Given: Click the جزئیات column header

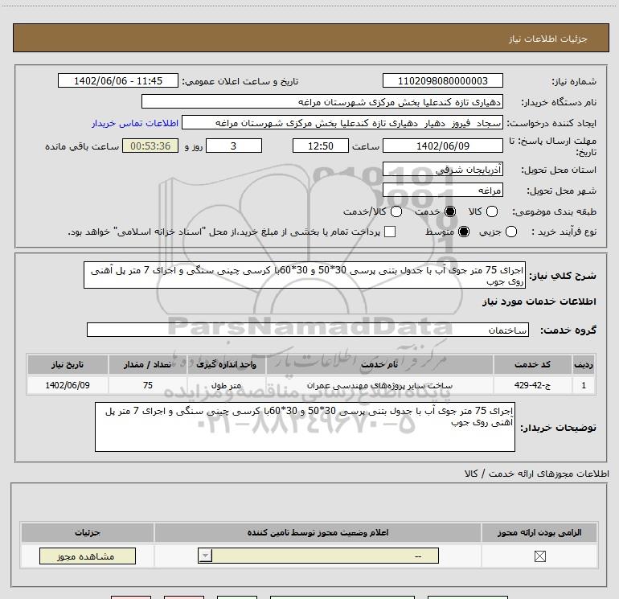Looking at the screenshot, I should [88, 532].
